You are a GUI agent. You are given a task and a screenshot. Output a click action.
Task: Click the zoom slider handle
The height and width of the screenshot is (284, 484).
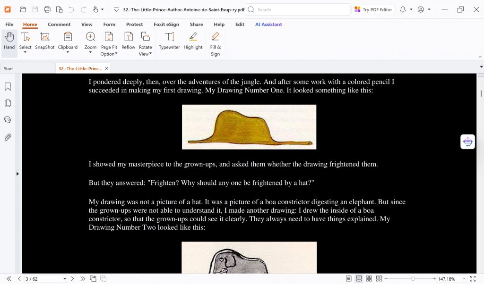(x=413, y=279)
